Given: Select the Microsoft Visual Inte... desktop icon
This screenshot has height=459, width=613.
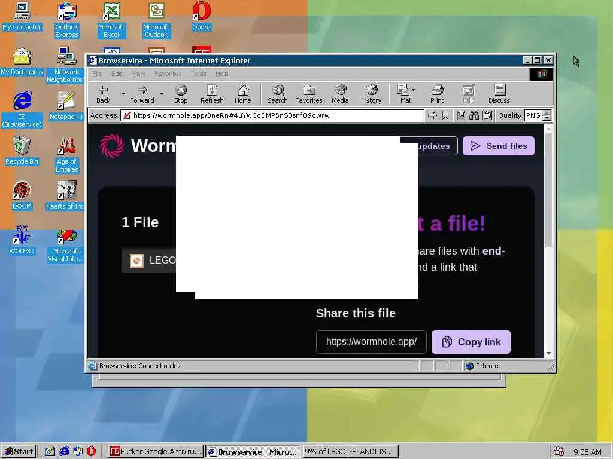Looking at the screenshot, I should [66, 244].
